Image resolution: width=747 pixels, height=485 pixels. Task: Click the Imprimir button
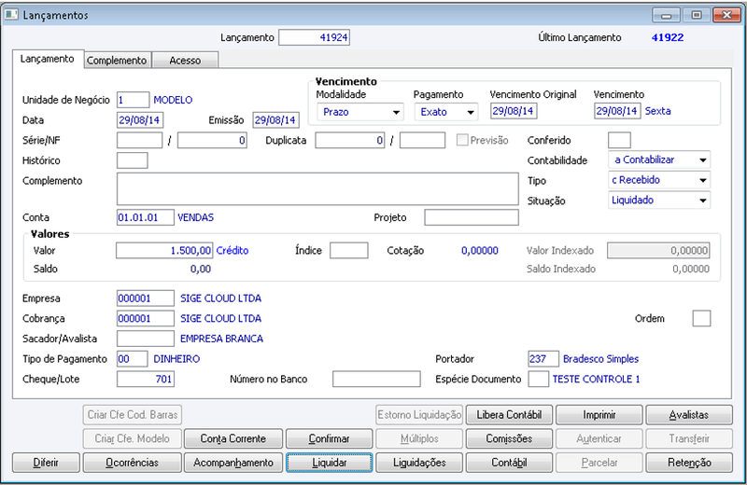pos(599,415)
